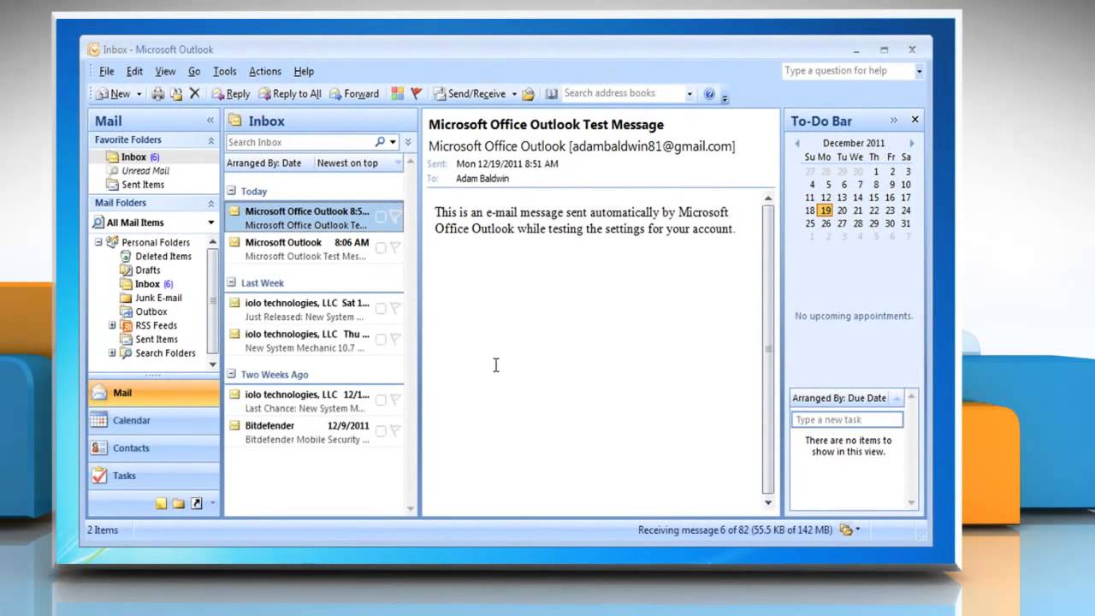The width and height of the screenshot is (1095, 616).
Task: Open the Send/Receive dropdown arrow
Action: click(x=514, y=94)
